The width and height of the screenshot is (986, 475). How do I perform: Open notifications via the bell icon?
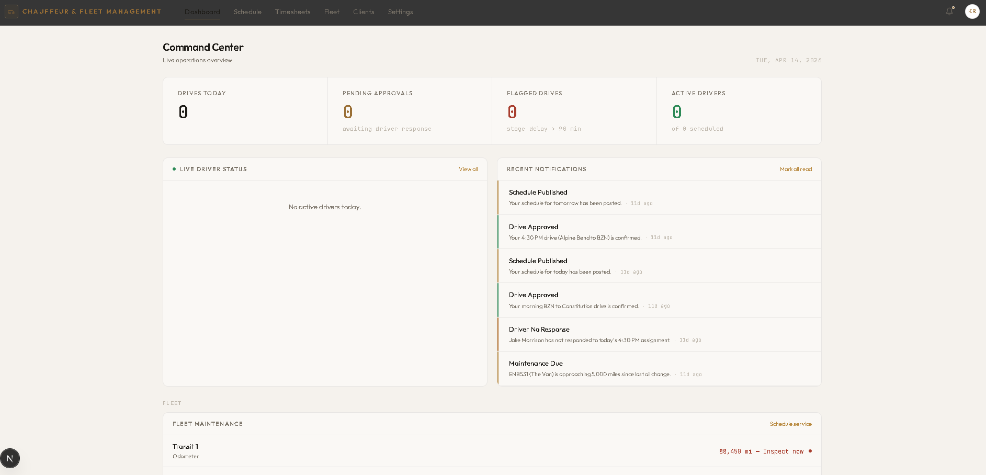(949, 12)
